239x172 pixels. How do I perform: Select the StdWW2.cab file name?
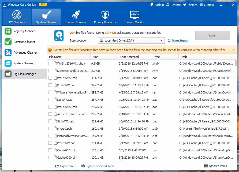tap(66, 121)
